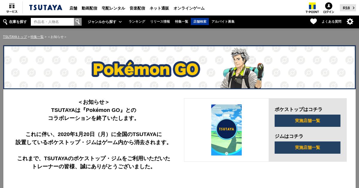The height and width of the screenshot is (188, 359).
Task: Click the コラボレーションを終了いたします text line
Action: click(94, 118)
